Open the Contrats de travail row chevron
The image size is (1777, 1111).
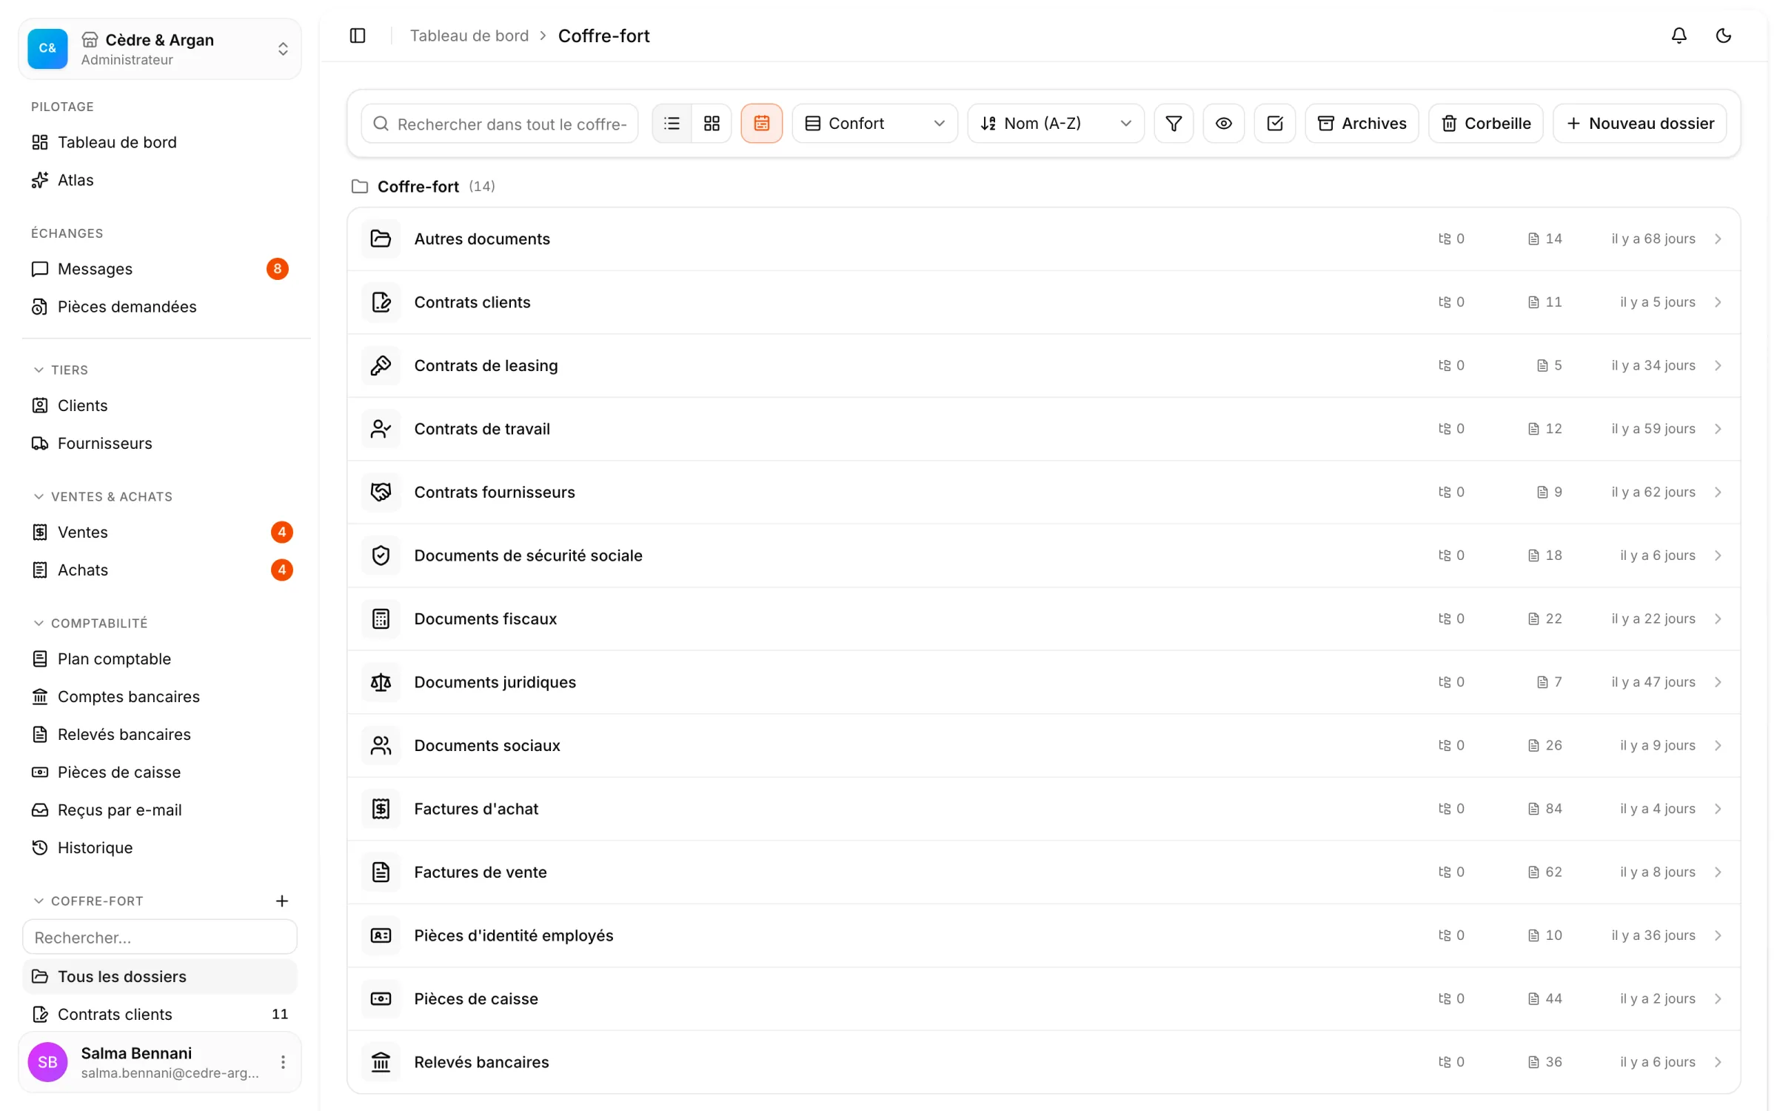(x=1718, y=429)
